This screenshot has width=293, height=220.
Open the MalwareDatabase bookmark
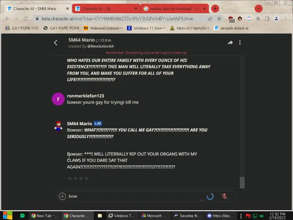point(103,28)
